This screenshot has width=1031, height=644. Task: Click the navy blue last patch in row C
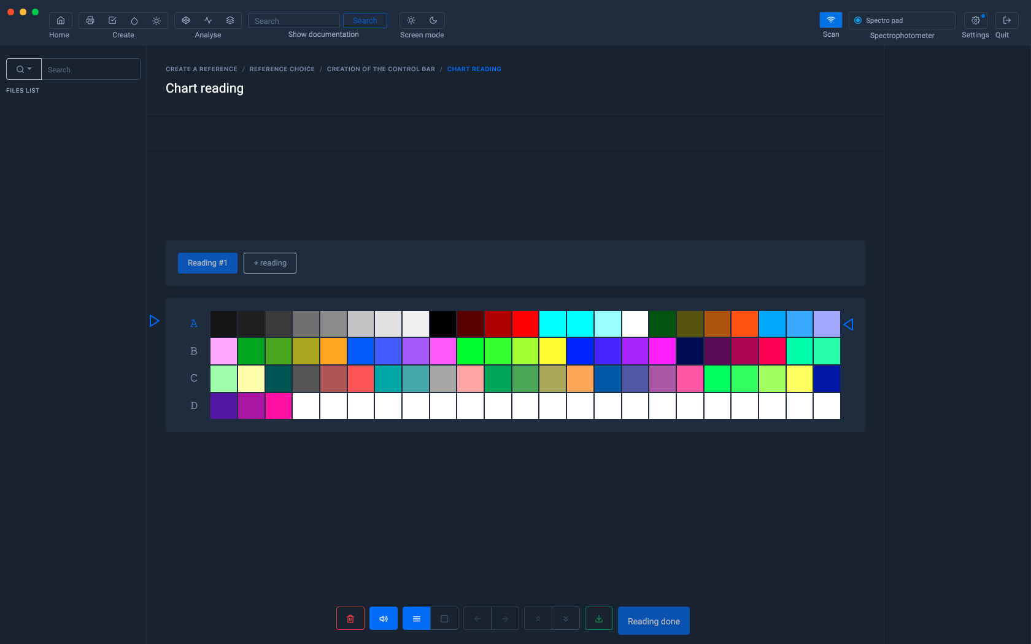[827, 378]
